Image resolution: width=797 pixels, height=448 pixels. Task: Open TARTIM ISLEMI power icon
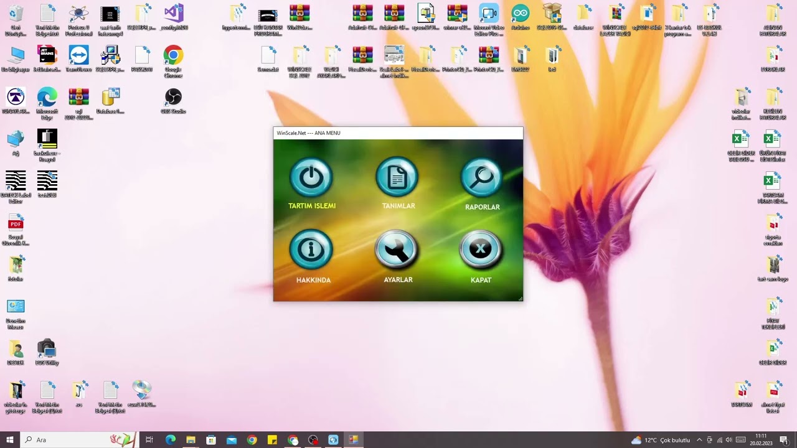[311, 178]
